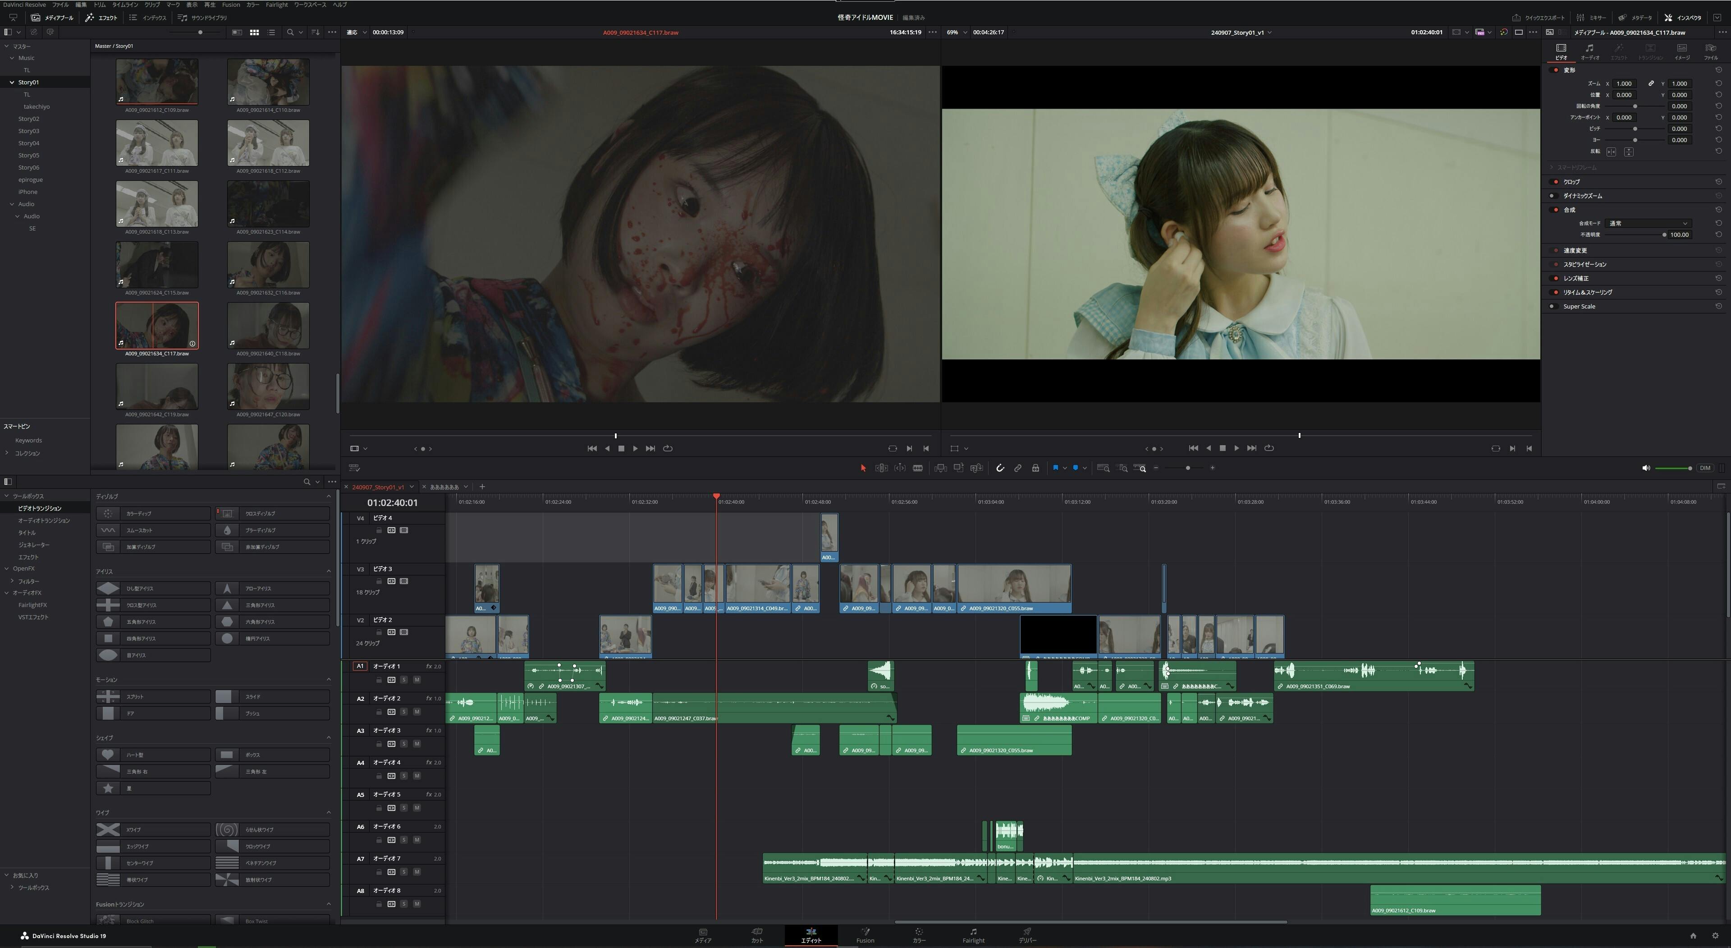Toggle linked selection chain icon

1017,468
